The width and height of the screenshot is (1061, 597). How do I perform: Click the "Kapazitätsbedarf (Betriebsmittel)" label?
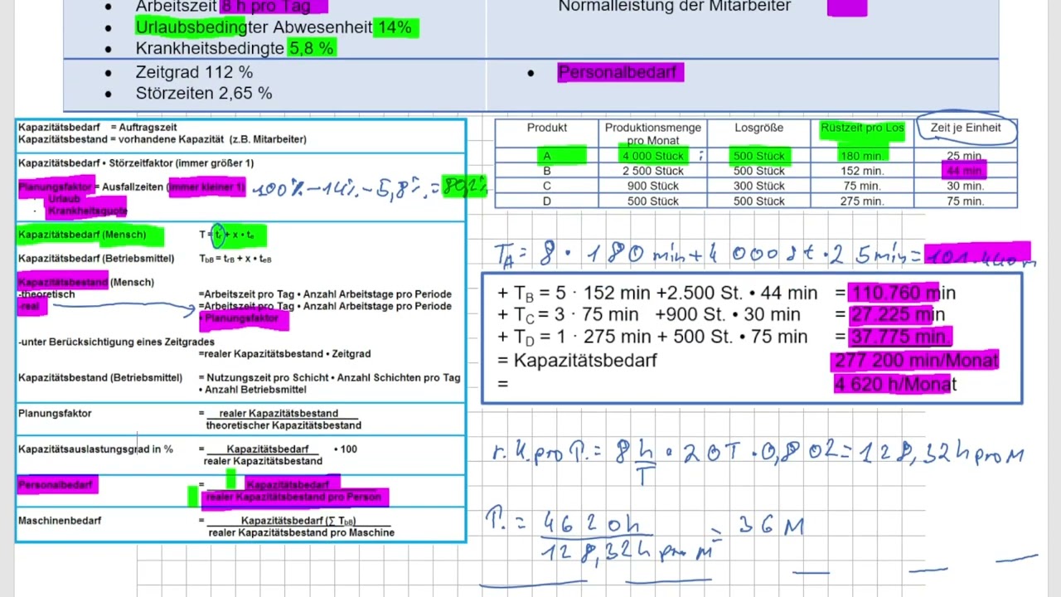pos(96,259)
